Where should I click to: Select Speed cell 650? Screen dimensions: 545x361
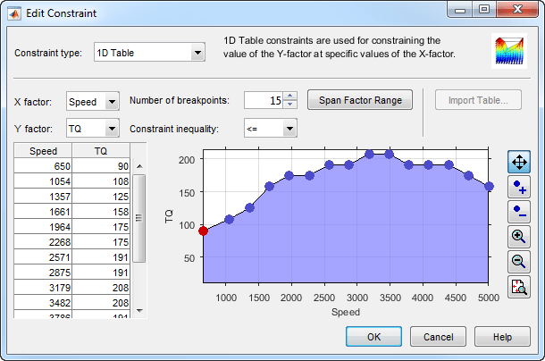click(43, 166)
